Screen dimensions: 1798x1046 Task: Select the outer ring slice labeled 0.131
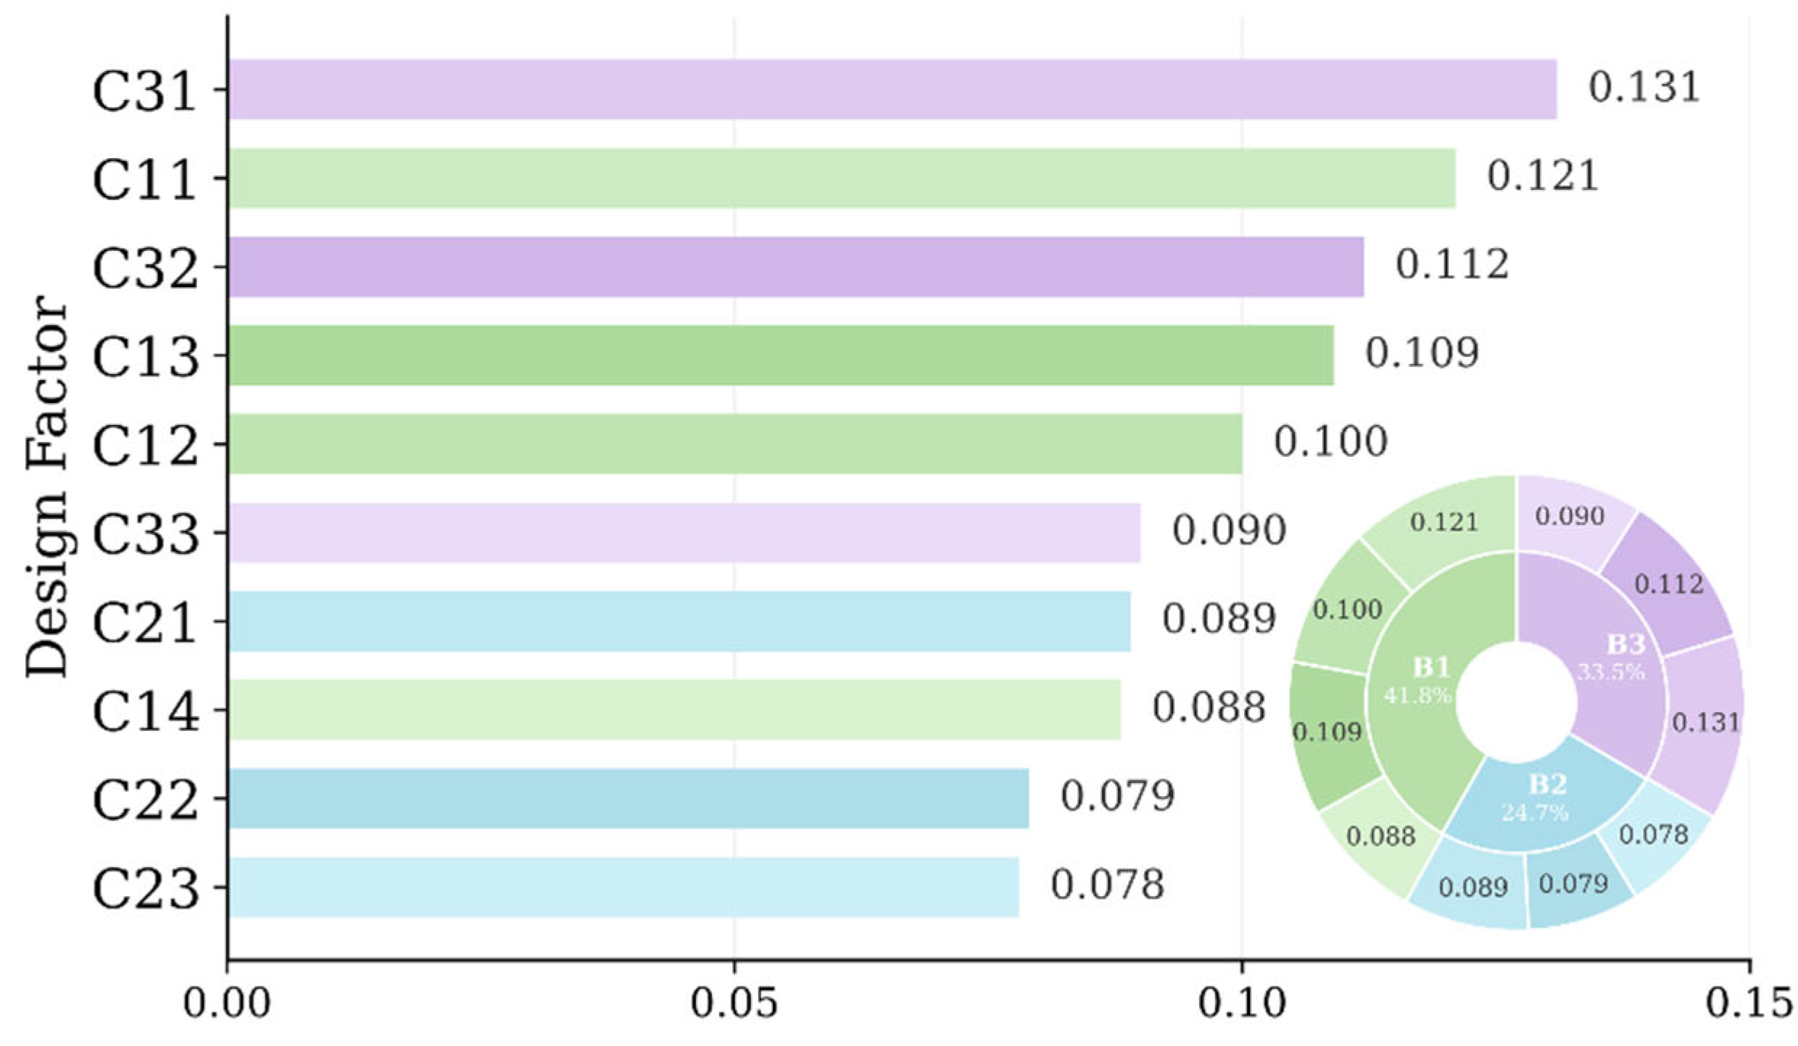click(x=1705, y=723)
